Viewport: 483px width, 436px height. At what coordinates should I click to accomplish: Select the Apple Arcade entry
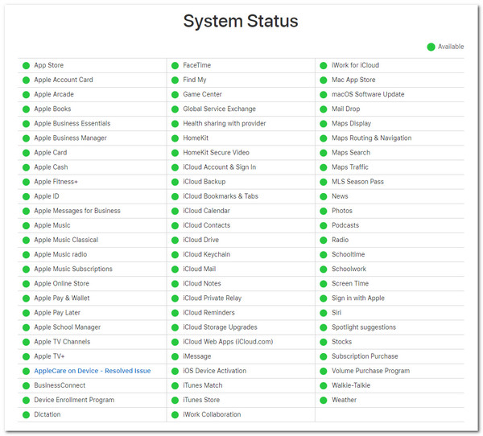coord(54,94)
